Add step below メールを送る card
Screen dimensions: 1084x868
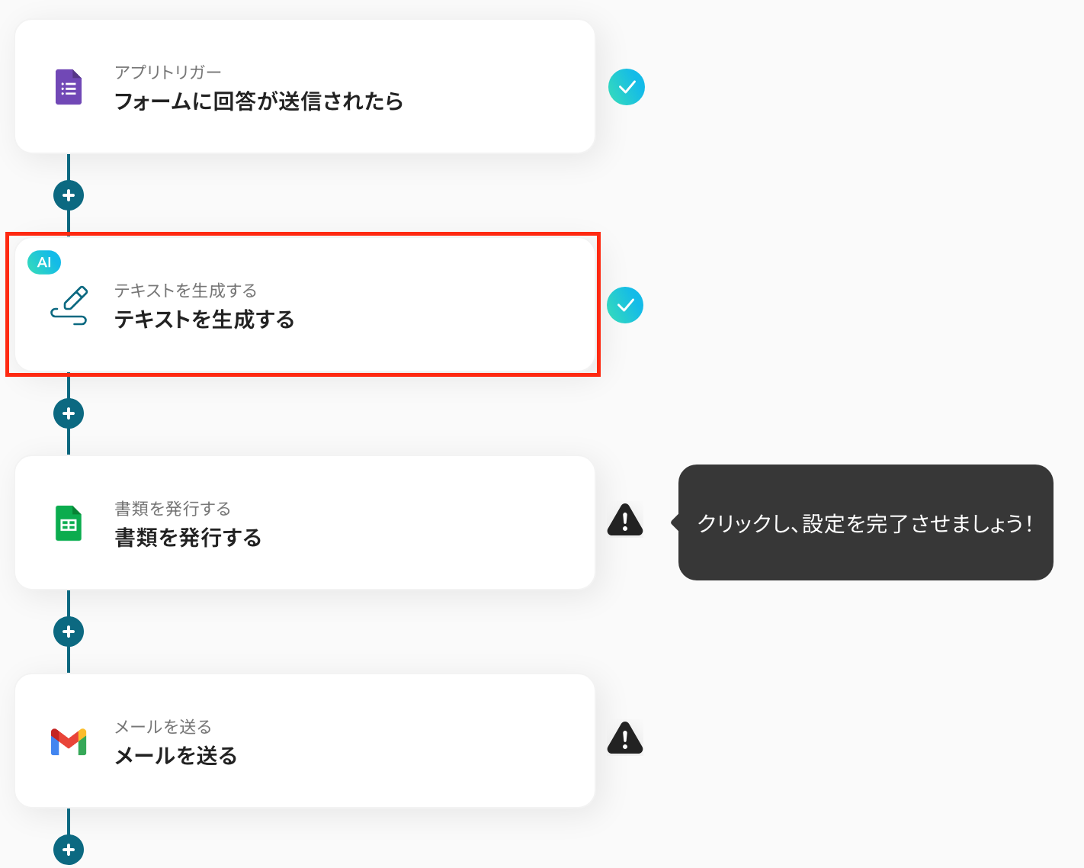pos(69,849)
